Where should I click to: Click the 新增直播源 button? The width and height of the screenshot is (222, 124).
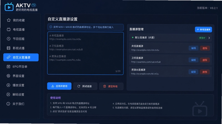pyautogui.click(x=203, y=29)
